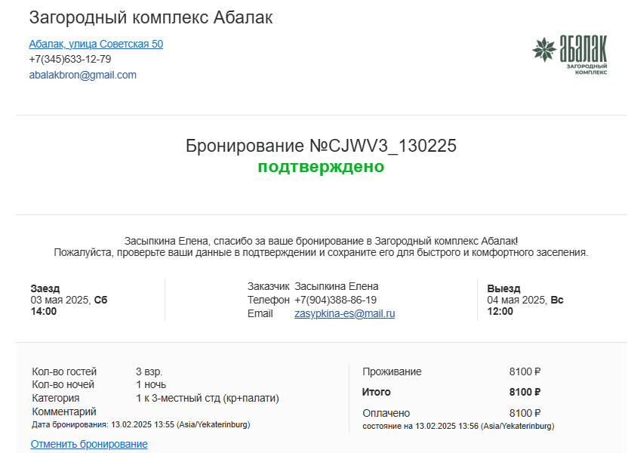Image resolution: width=631 pixels, height=453 pixels.
Task: Click customer phone +7(904)388-86-19
Action: (x=335, y=300)
